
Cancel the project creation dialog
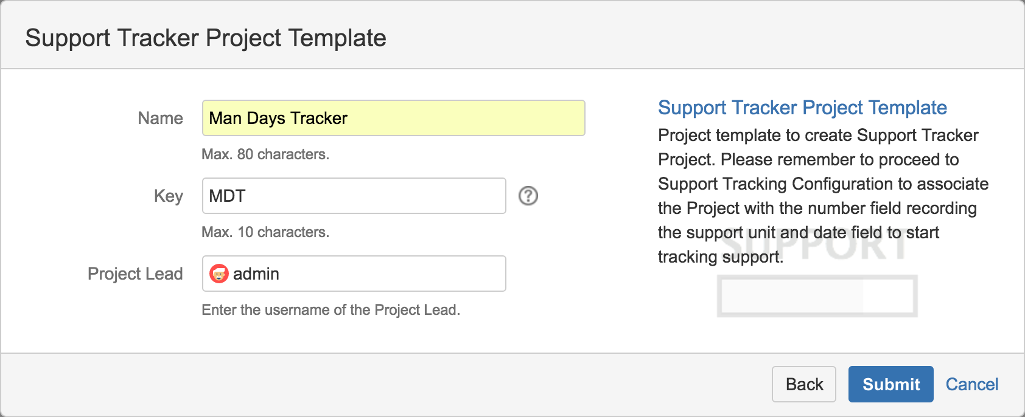tap(971, 384)
